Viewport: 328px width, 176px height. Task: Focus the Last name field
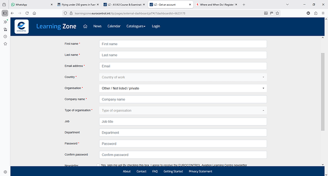point(183,55)
